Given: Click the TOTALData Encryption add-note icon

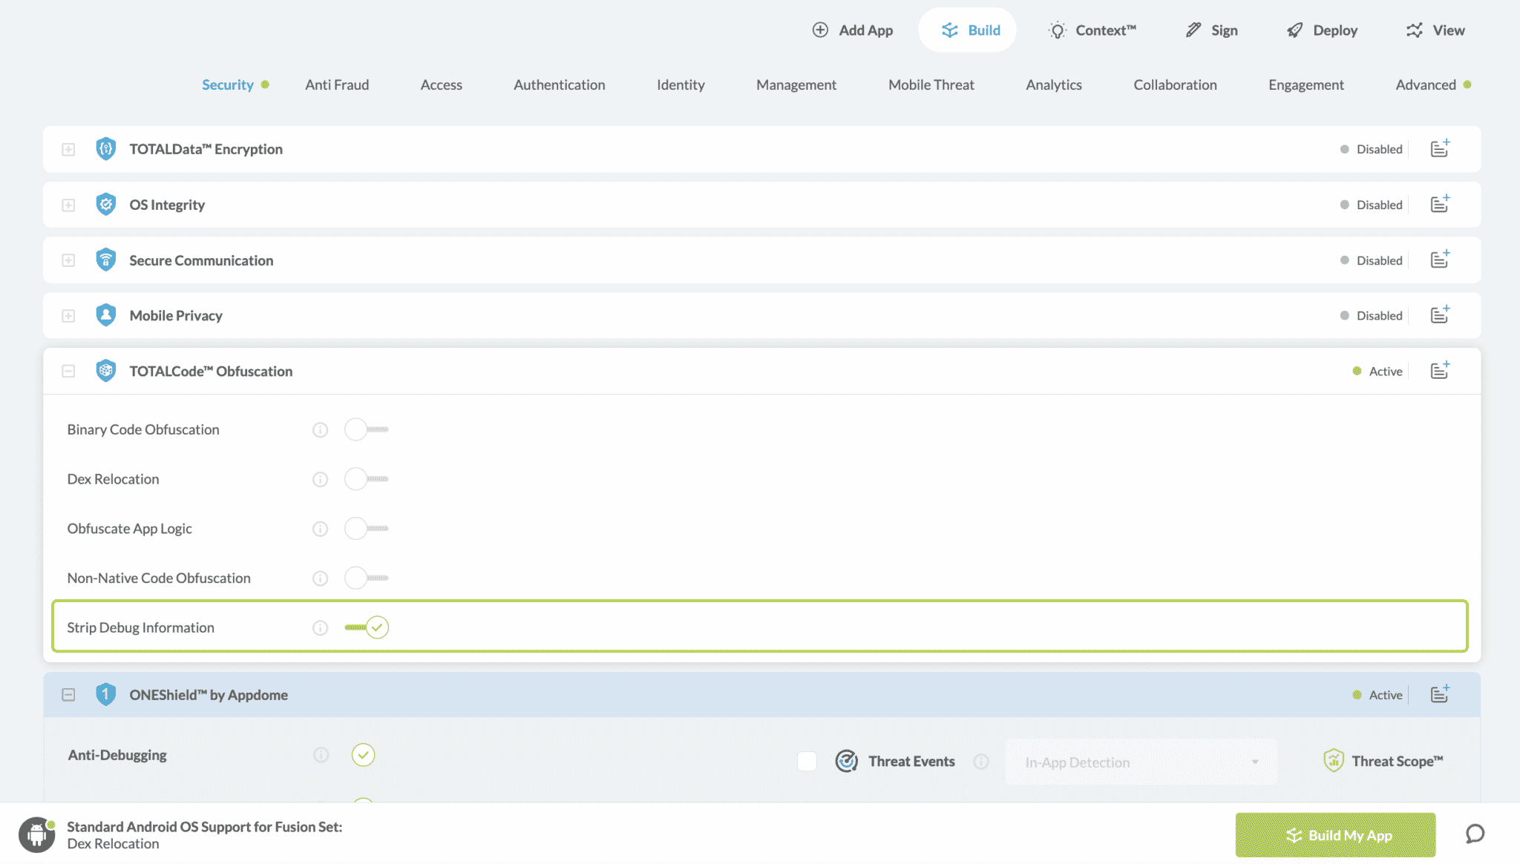Looking at the screenshot, I should pyautogui.click(x=1440, y=148).
